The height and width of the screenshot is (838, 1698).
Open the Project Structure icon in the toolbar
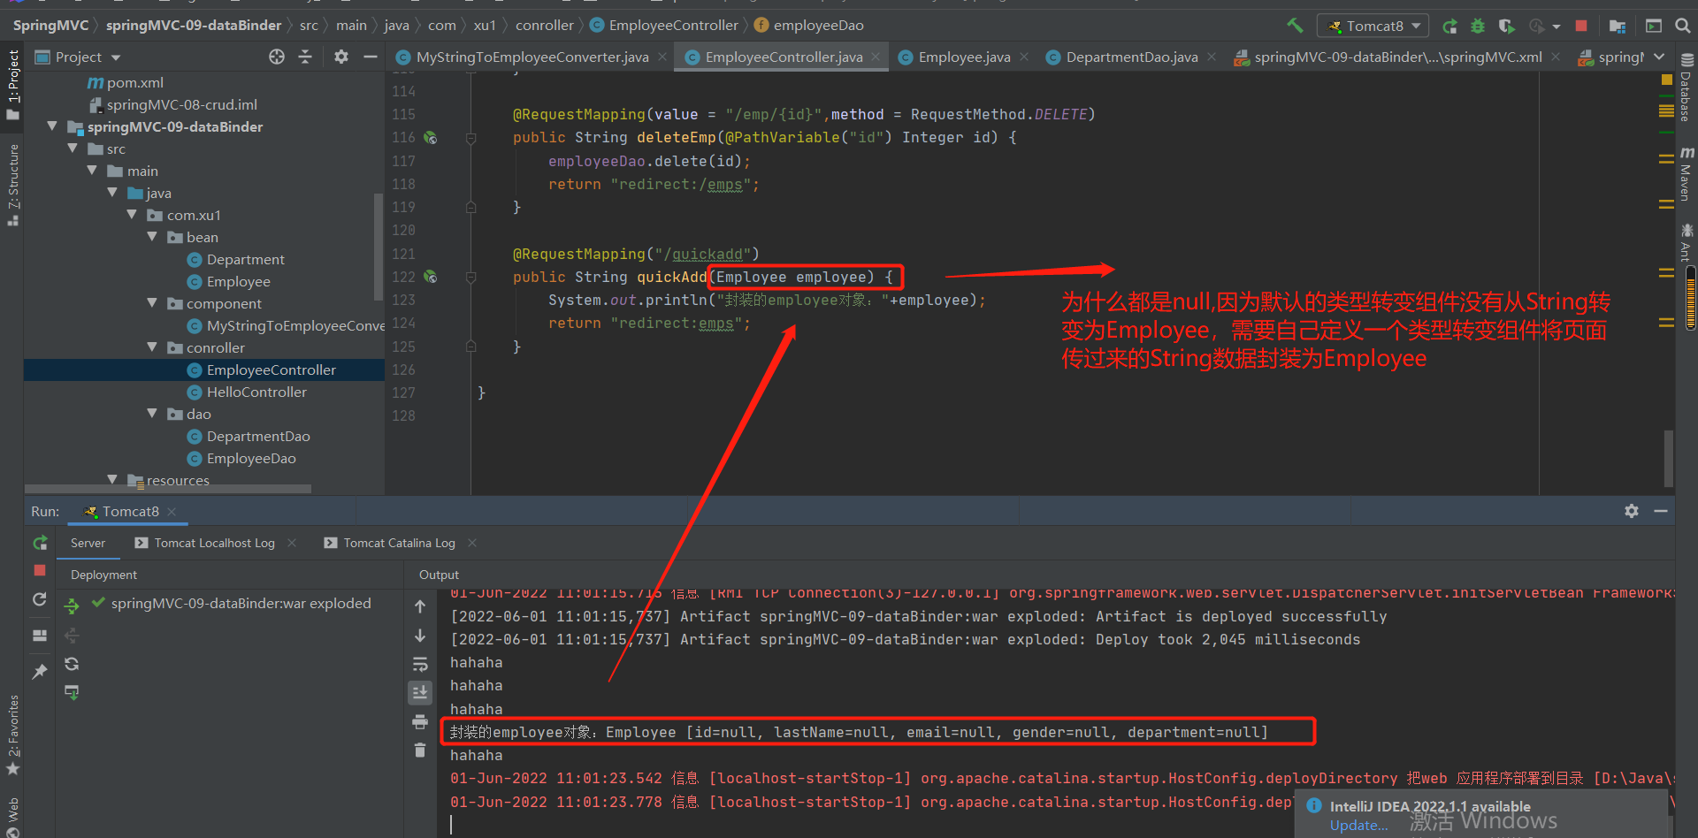click(x=1617, y=26)
